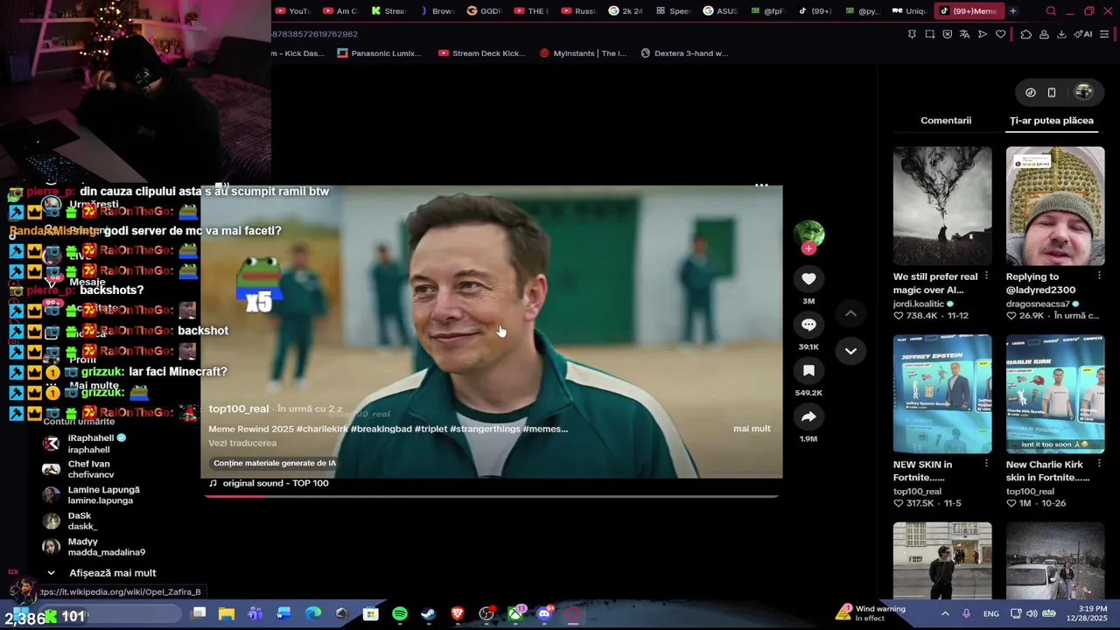Open comments via speech bubble icon
Viewport: 1120px width, 630px height.
click(x=808, y=325)
